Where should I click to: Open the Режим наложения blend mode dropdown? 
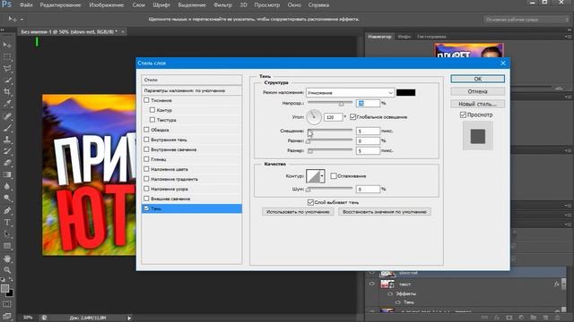click(351, 93)
